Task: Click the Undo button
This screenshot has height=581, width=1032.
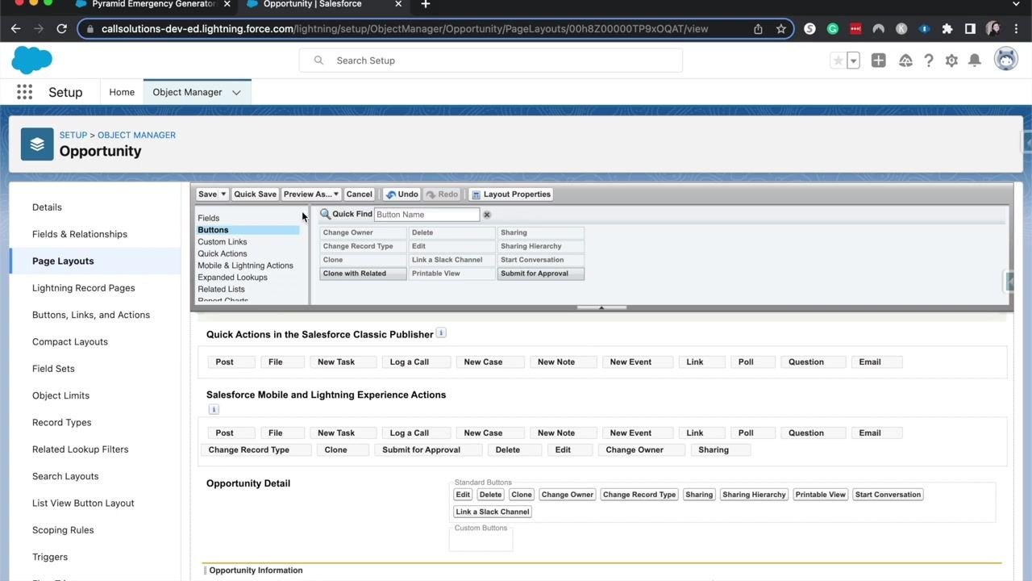Action: 402,194
